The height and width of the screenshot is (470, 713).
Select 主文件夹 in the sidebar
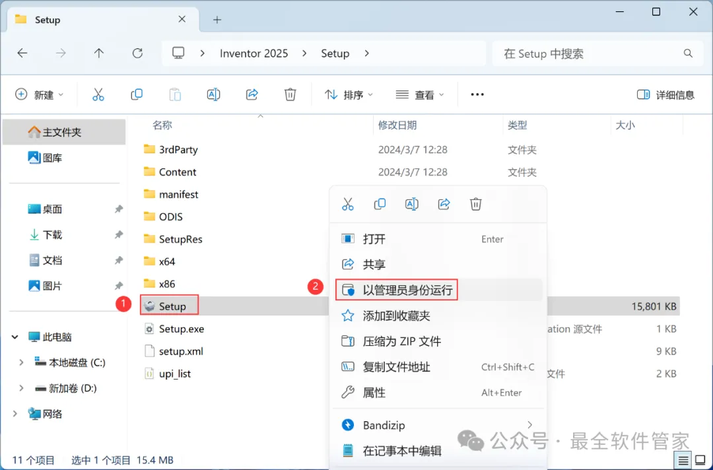click(64, 132)
